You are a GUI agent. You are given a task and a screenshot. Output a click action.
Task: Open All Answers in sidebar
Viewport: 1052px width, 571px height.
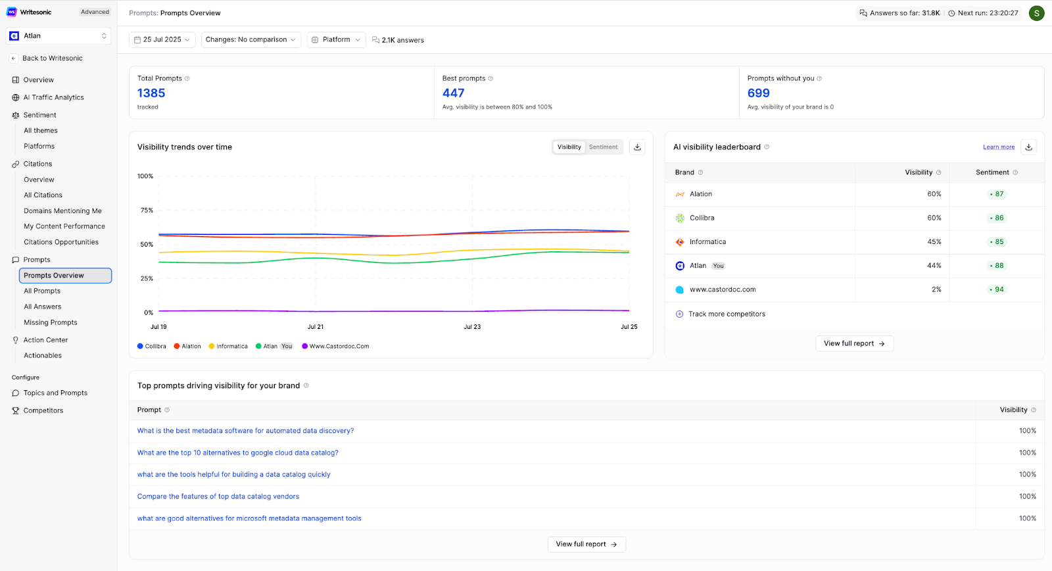tap(43, 307)
